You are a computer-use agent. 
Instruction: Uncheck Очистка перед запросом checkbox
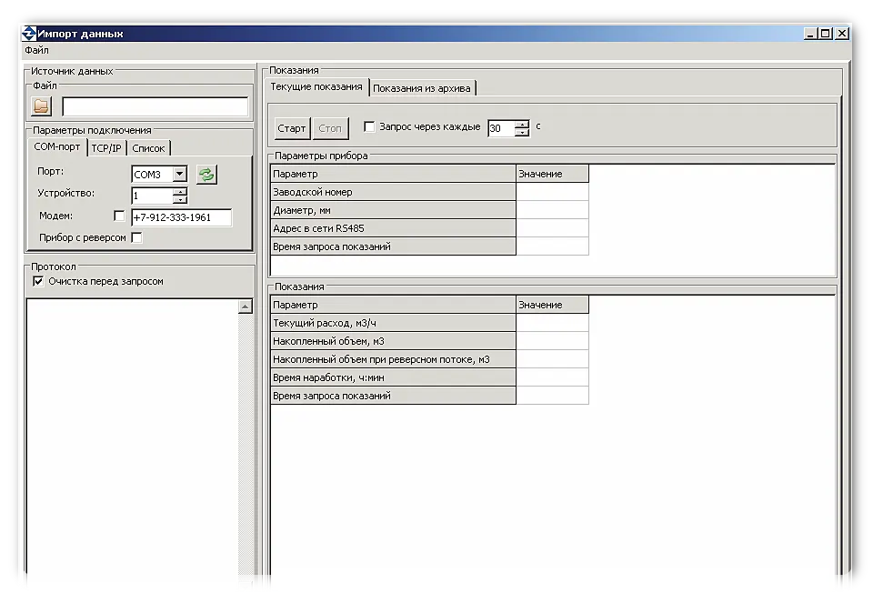point(37,282)
